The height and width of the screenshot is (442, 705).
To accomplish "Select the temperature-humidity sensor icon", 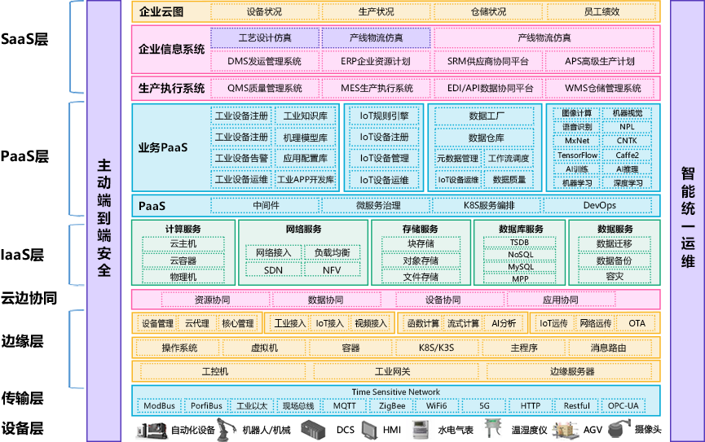I will (x=491, y=429).
